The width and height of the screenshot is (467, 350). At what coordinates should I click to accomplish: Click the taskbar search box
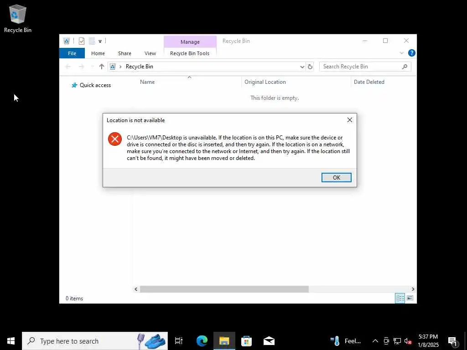(95, 341)
